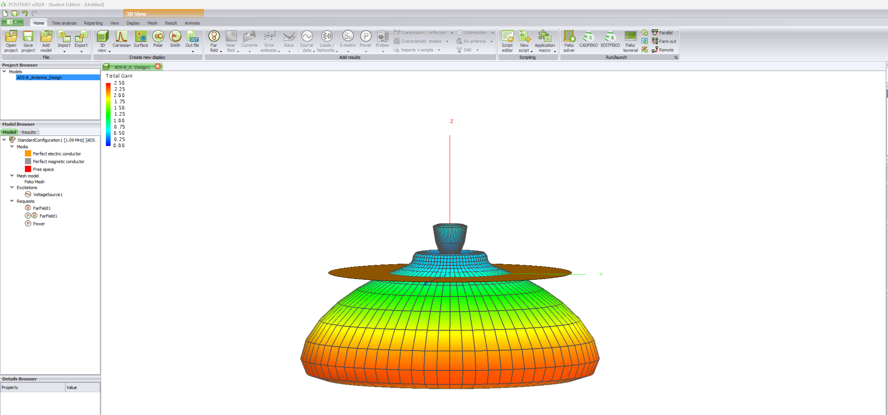
Task: Enable Farm out run option
Action: 664,41
